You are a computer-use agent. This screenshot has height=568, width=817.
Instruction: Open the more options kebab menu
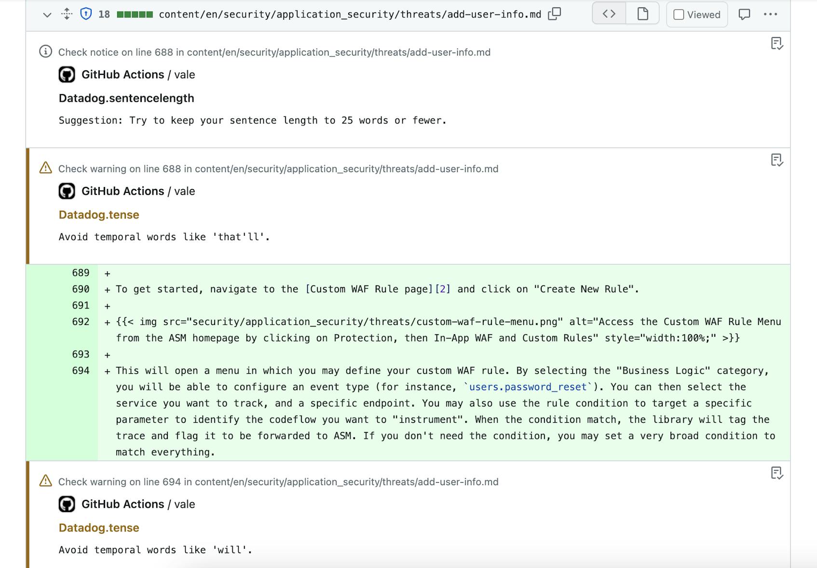[x=771, y=14]
